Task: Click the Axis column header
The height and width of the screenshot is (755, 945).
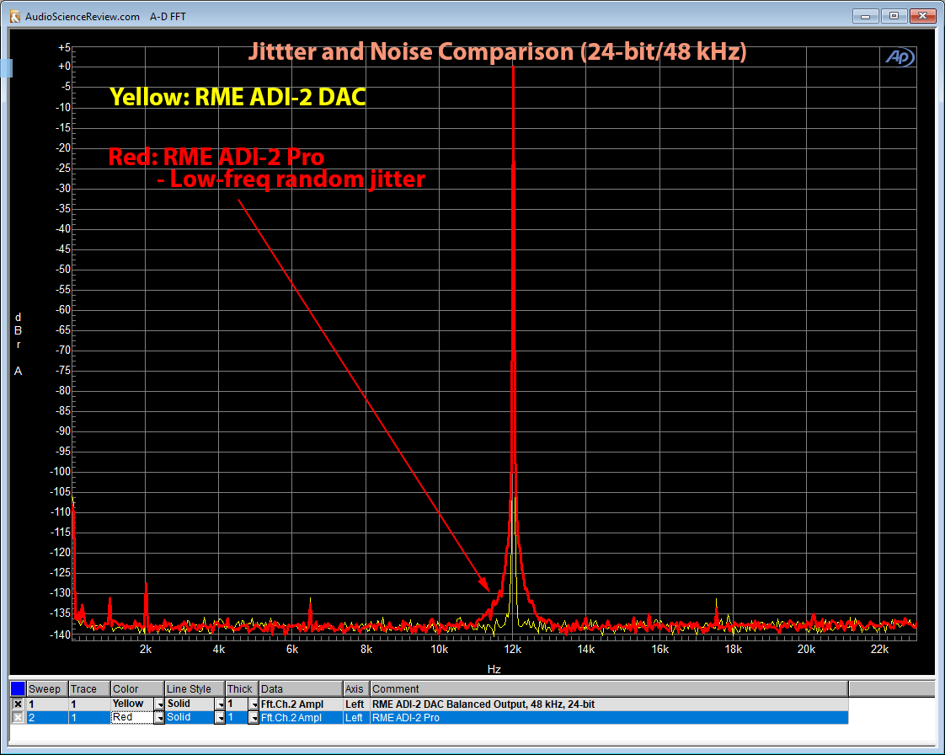Action: (356, 688)
